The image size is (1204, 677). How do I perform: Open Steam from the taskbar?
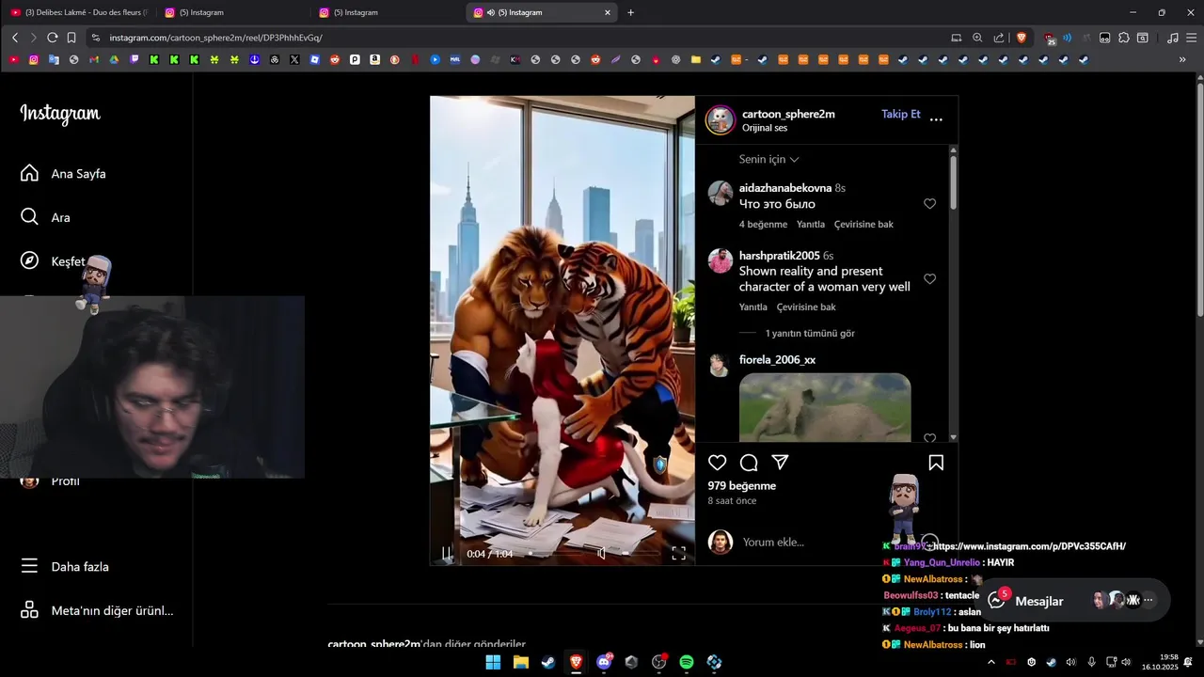(547, 662)
